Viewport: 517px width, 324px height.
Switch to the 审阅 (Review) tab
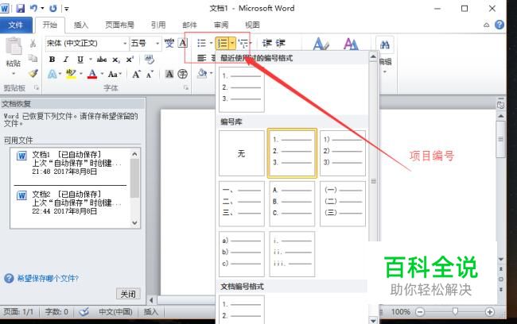coord(221,25)
